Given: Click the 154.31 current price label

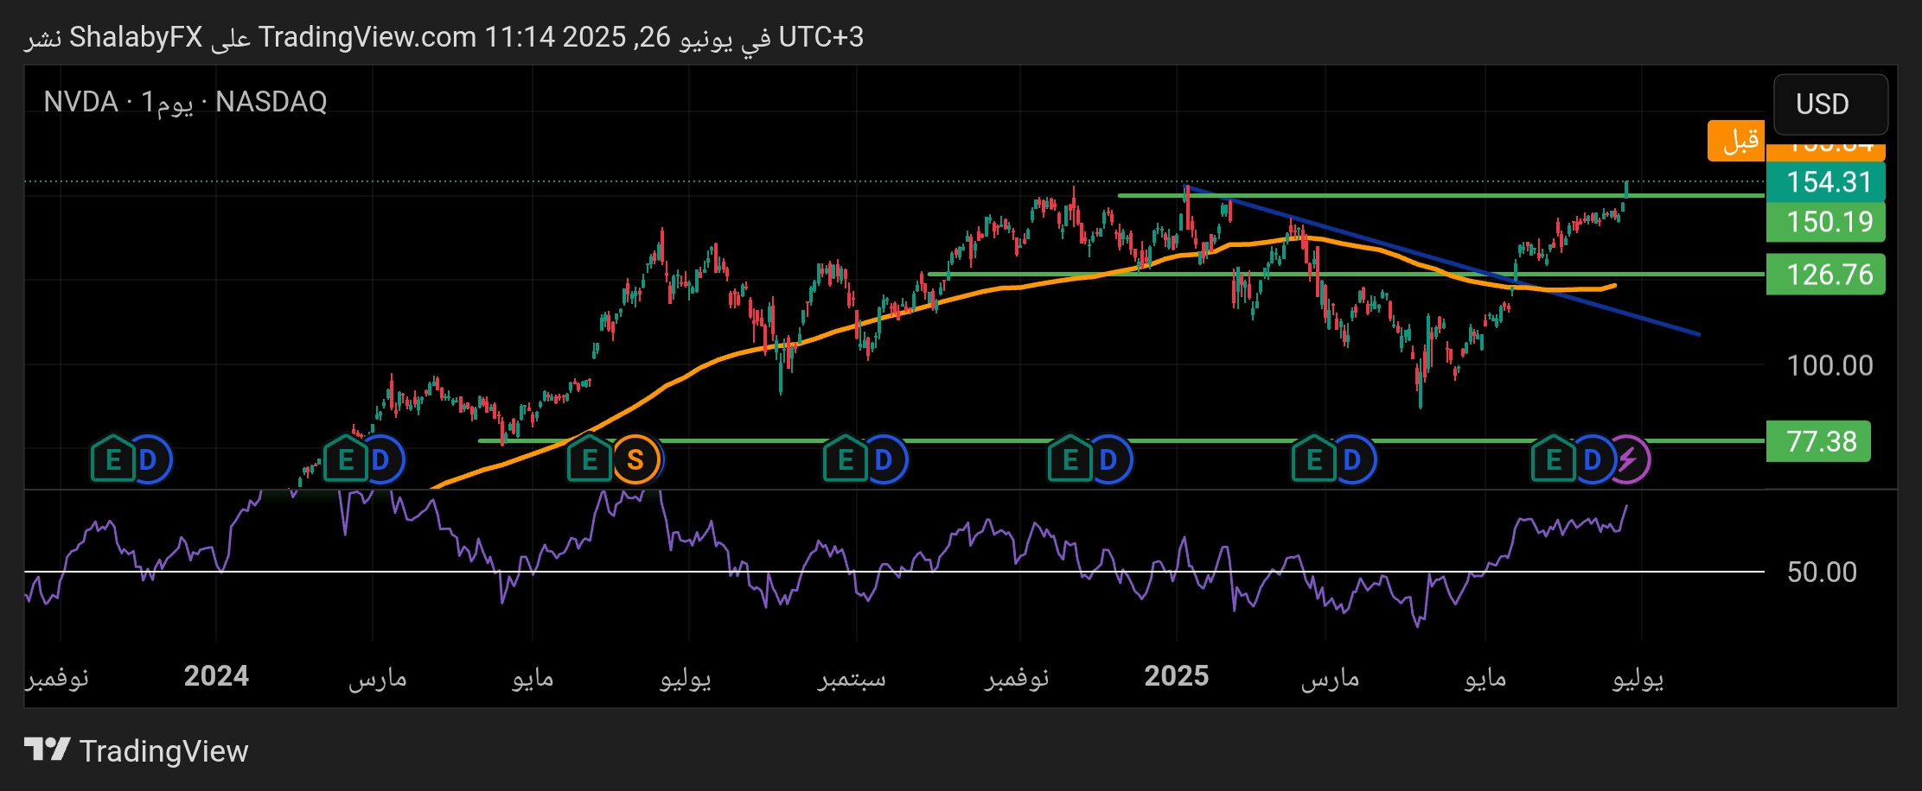Looking at the screenshot, I should point(1825,182).
